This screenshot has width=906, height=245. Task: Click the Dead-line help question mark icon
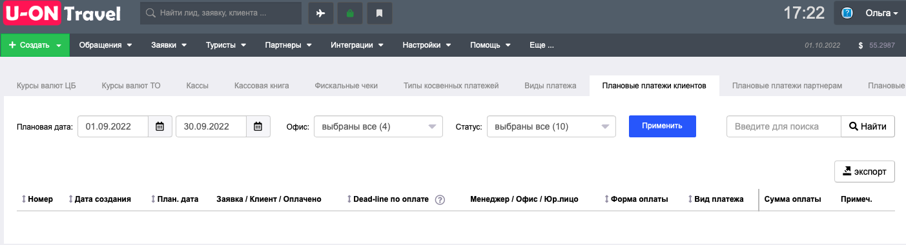(440, 200)
